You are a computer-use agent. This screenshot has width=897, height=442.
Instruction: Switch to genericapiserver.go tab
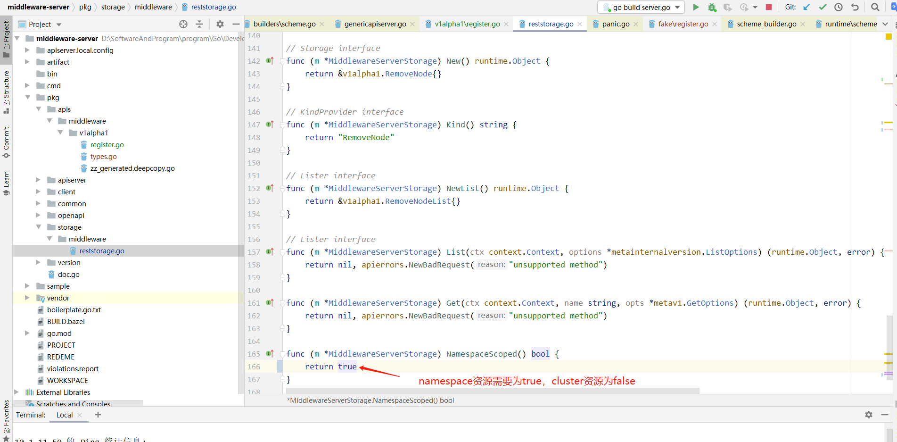coord(375,24)
